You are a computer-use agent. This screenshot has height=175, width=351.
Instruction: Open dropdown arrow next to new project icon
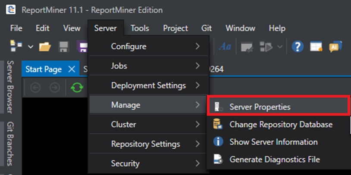(x=31, y=47)
